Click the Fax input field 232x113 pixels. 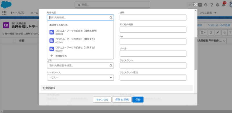(153, 41)
